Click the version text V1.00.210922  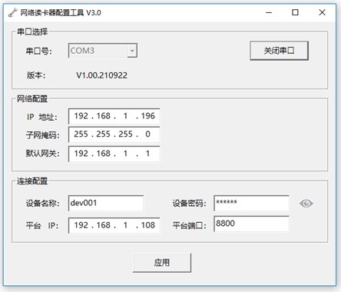coord(101,75)
